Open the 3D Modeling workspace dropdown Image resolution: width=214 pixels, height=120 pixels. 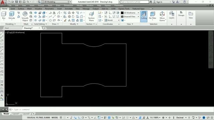pyautogui.click(x=55, y=2)
